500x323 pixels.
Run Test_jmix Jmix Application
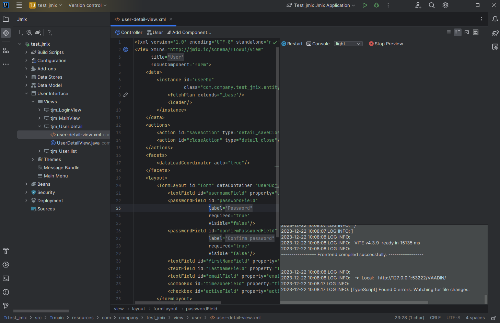tap(365, 5)
